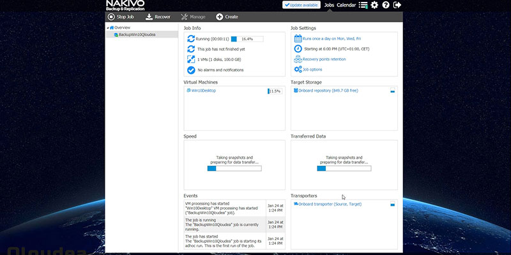This screenshot has width=511, height=255.
Task: Select the 'The job has started' event
Action: [x=234, y=241]
